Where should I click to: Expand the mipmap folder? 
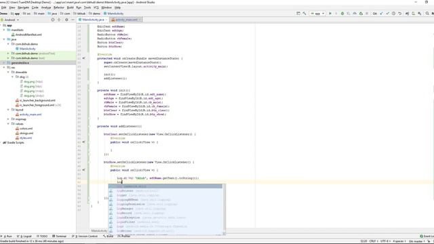click(8, 119)
